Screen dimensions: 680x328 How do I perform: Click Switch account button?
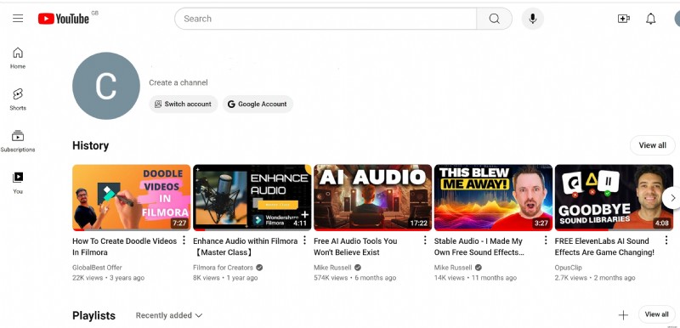click(184, 104)
